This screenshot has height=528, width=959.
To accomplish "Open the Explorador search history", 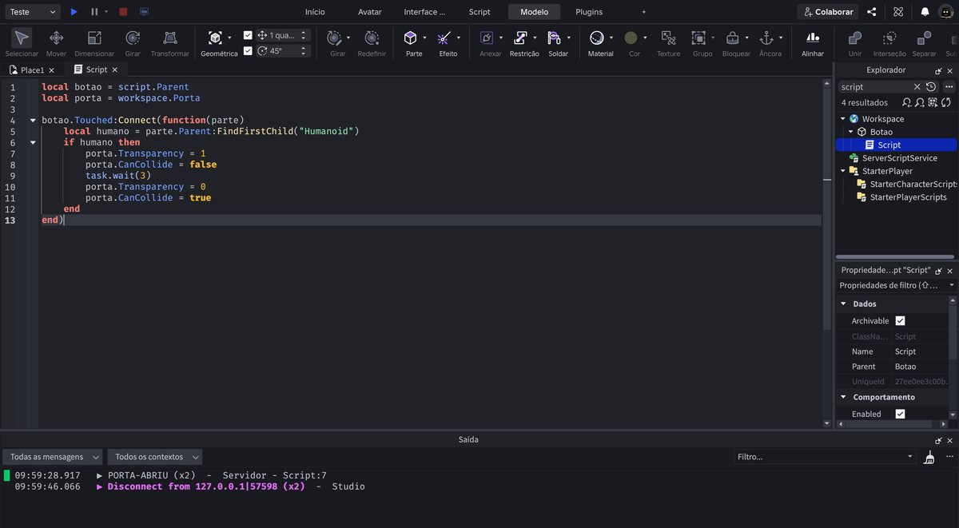I will click(x=931, y=86).
